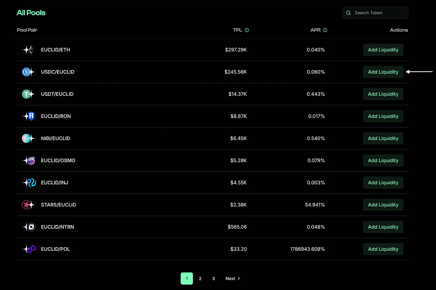Viewport: 436px width, 290px height.
Task: Select the EUCLID/INJ pair name
Action: 54,182
